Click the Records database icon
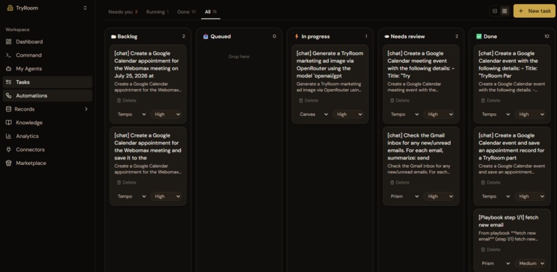Screen dimensions: 557x272 pos(9,109)
